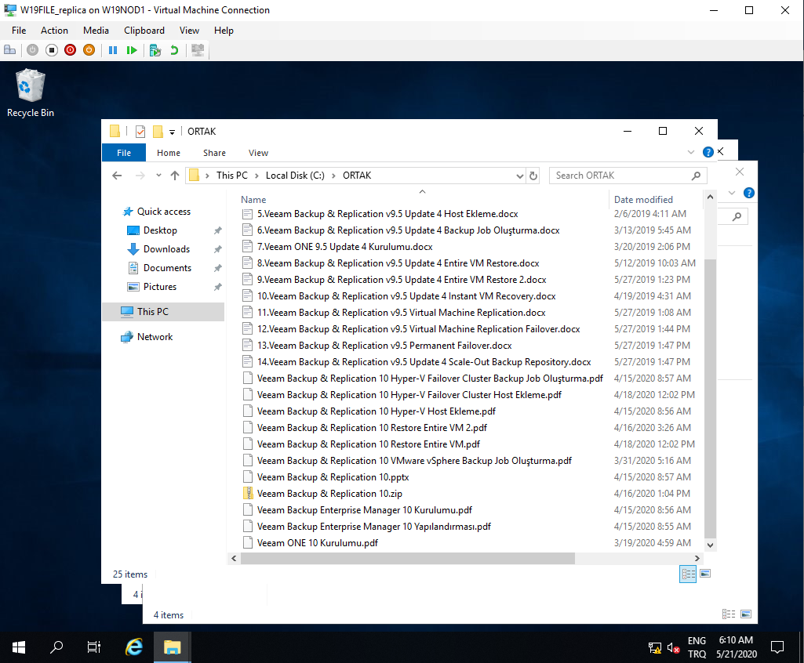Select "Veeam ONE 10 Kurulumu.pdf"
Viewport: 804px width, 663px height.
point(318,543)
